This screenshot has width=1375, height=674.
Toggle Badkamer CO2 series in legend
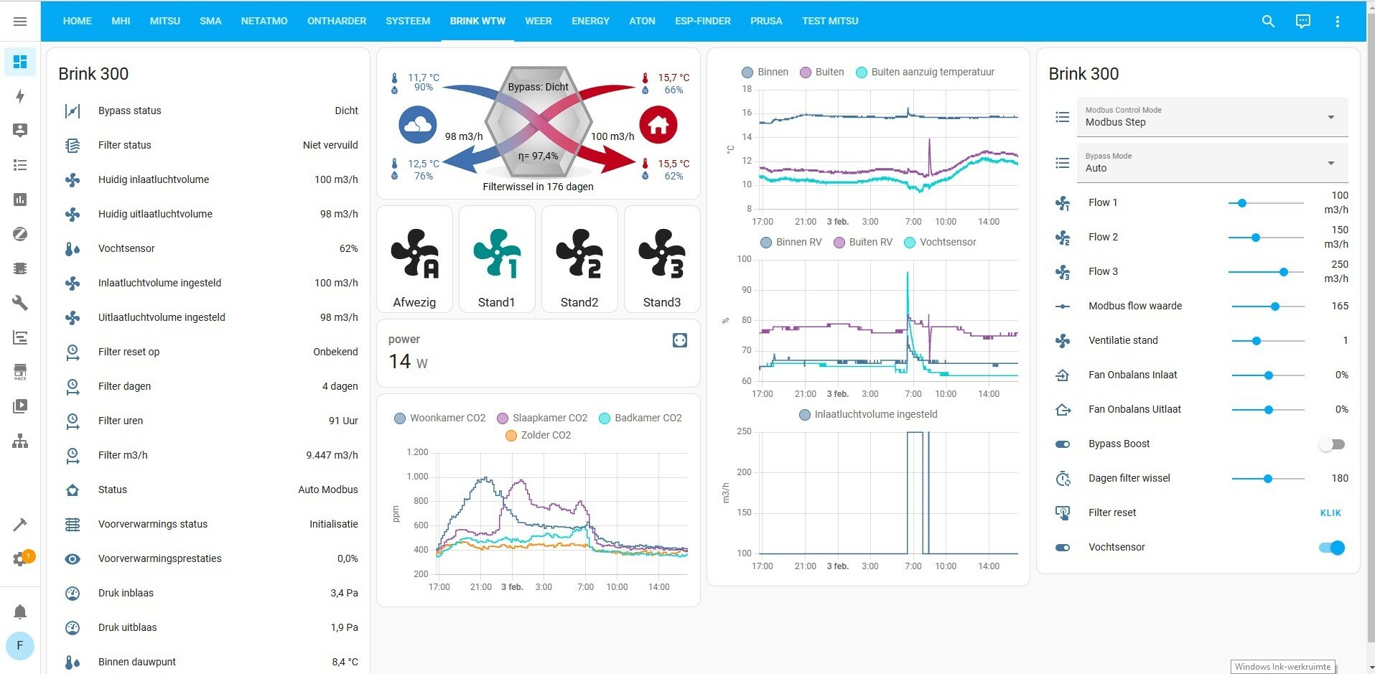click(640, 418)
